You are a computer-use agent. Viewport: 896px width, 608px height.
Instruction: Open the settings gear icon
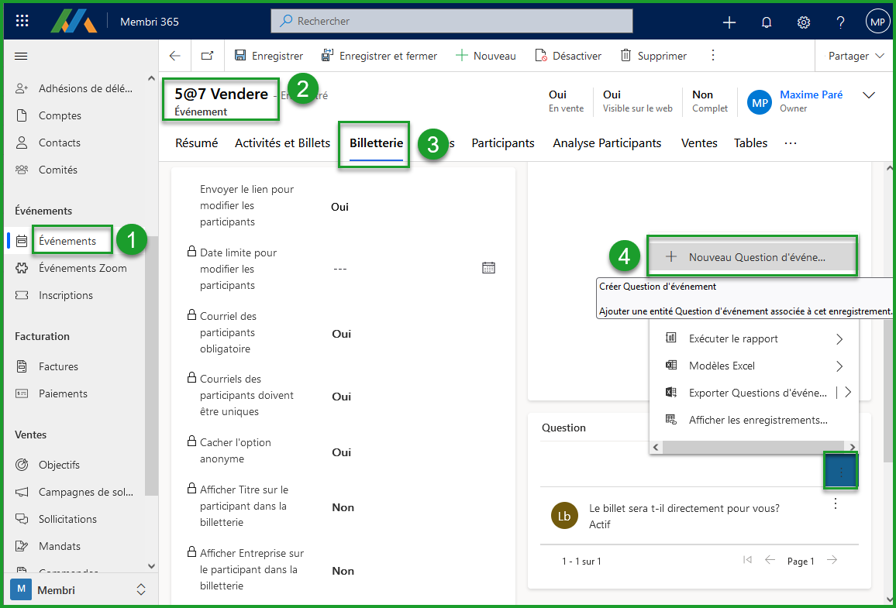pyautogui.click(x=804, y=22)
